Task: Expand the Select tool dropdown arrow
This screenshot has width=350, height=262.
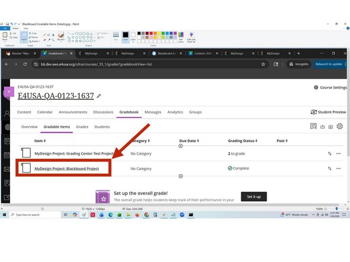Action: (x=24, y=41)
